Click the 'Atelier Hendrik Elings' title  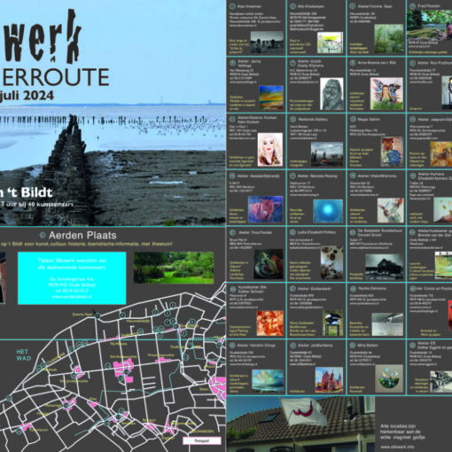(256, 345)
